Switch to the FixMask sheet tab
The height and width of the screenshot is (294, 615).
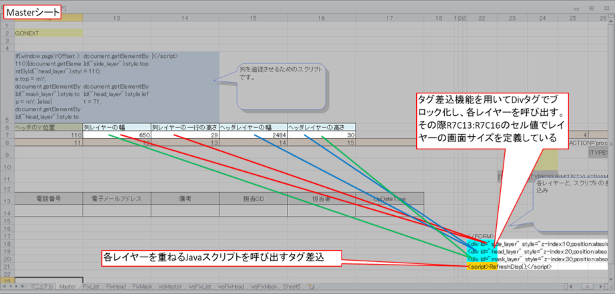(142, 287)
